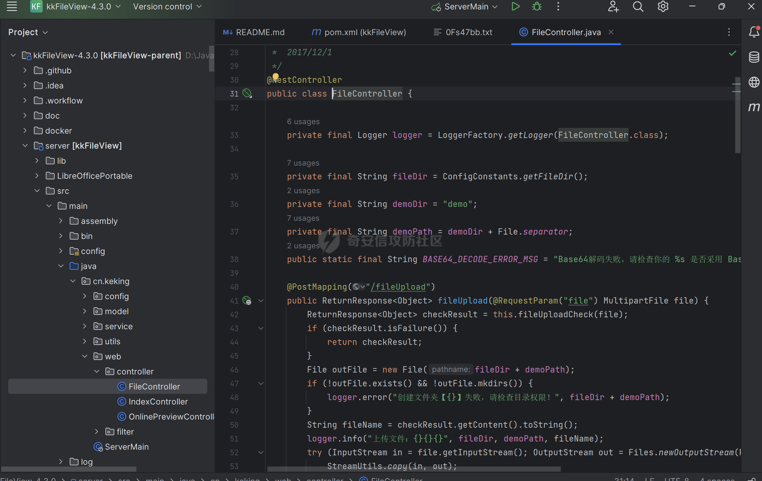Select FileController in the project tree
Screen dimensions: 762x481
[x=108, y=387]
